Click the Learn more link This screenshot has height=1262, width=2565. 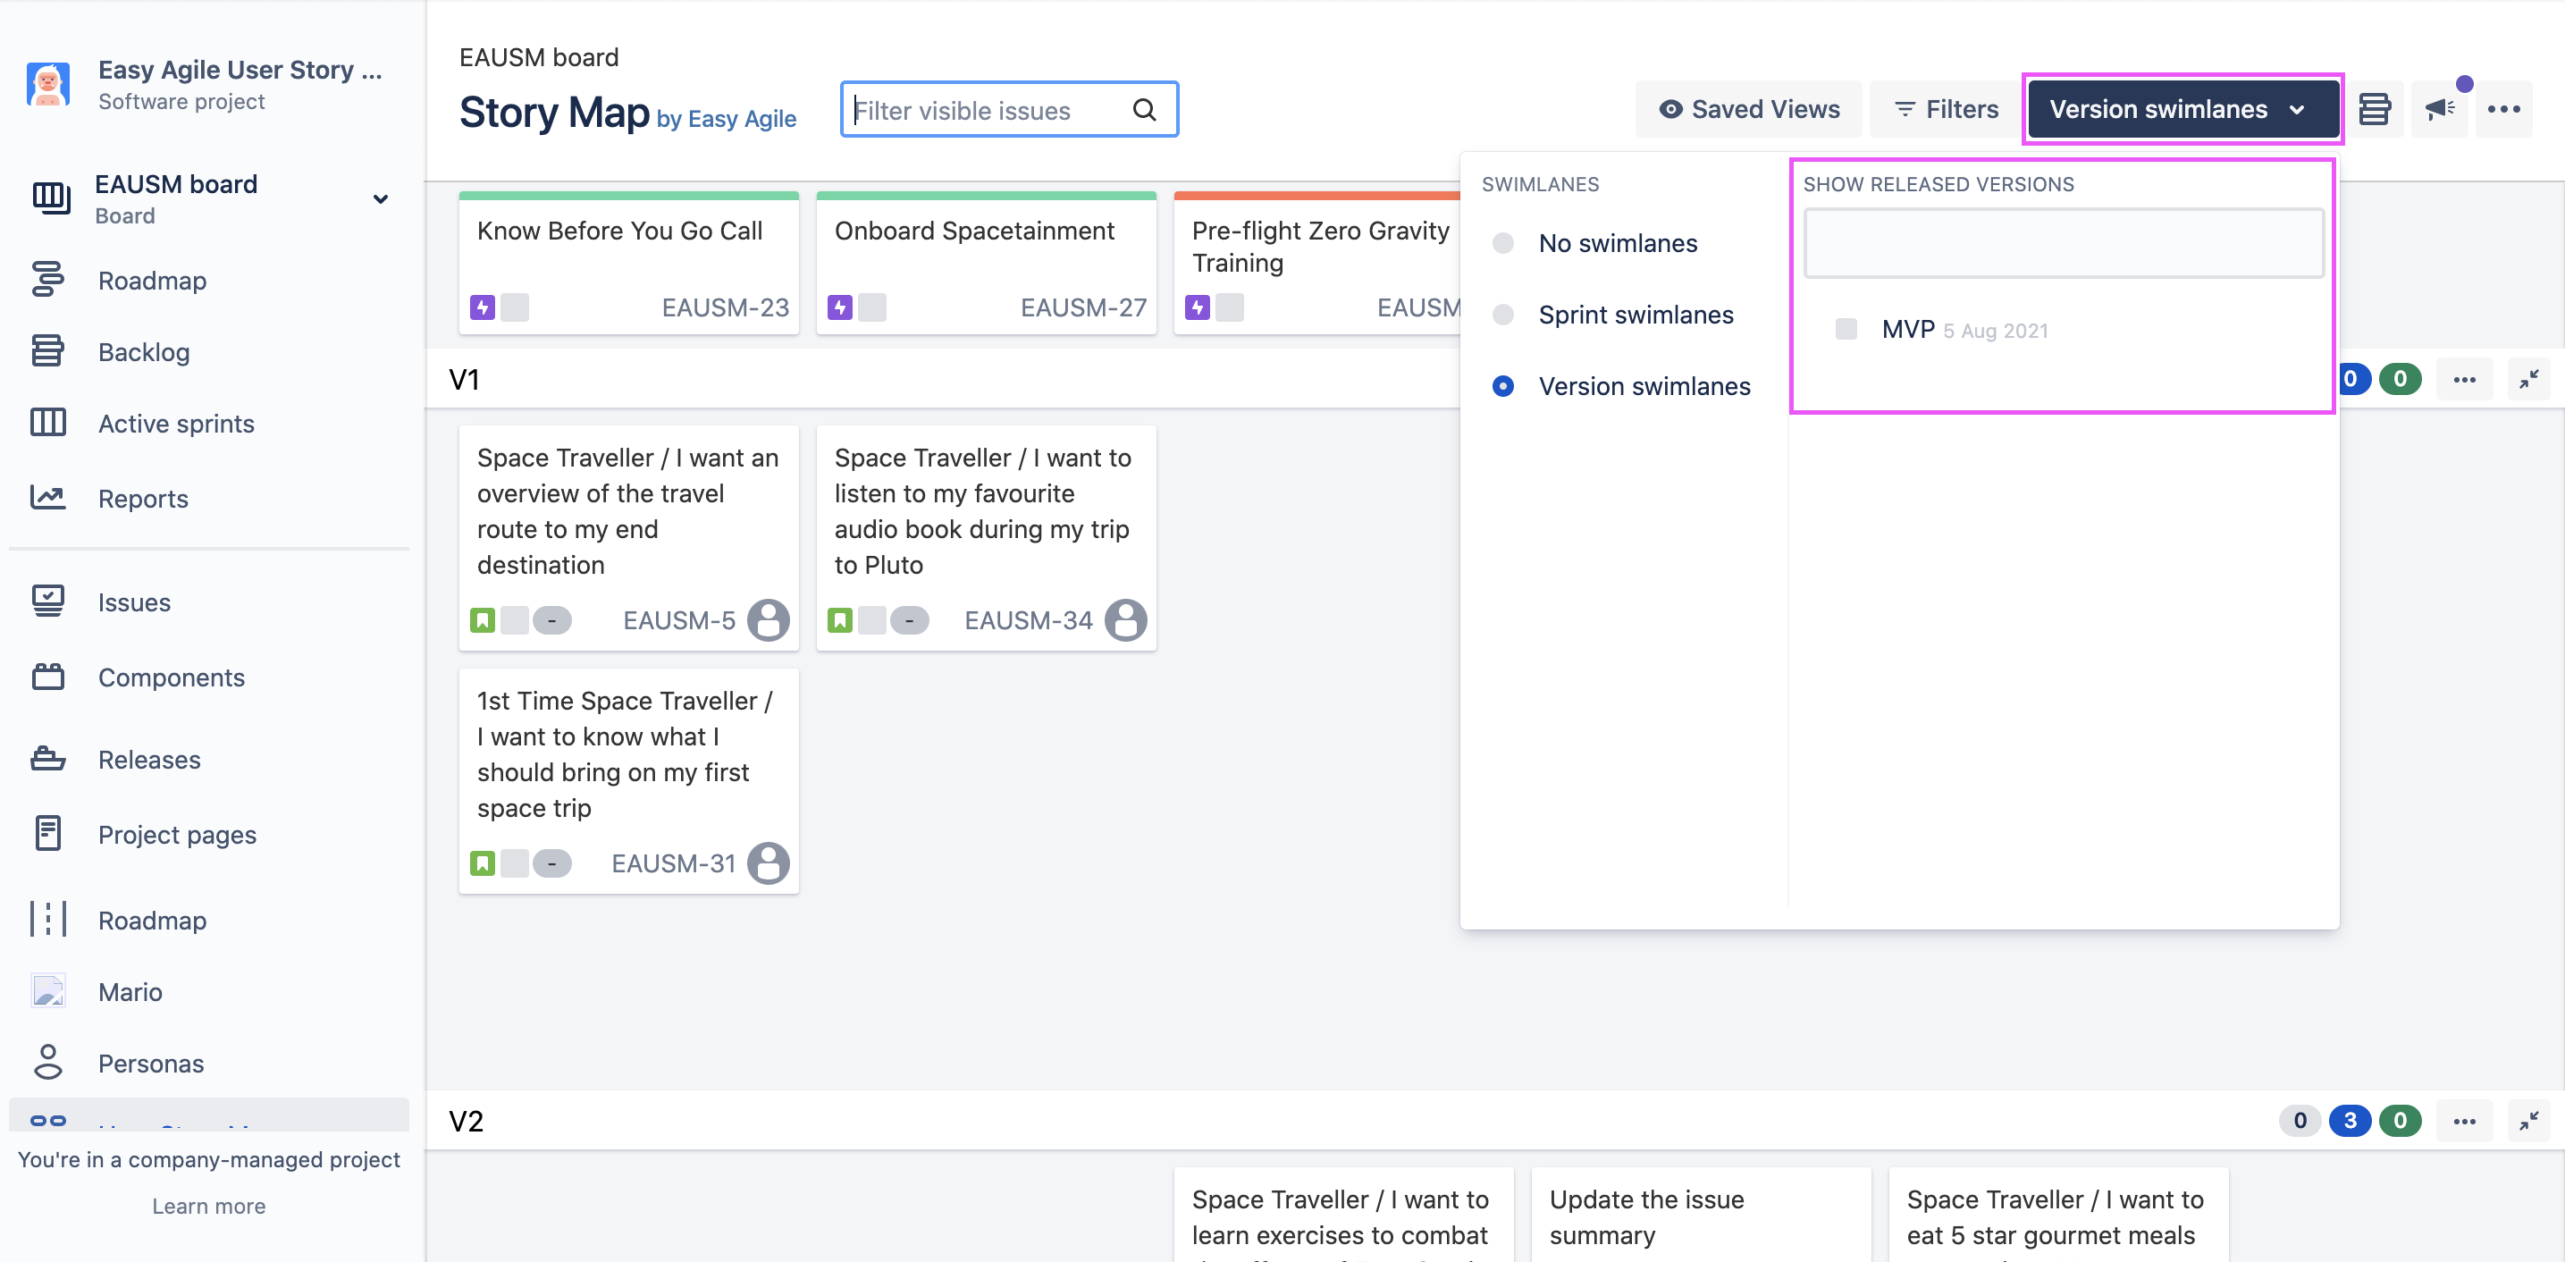click(x=208, y=1207)
